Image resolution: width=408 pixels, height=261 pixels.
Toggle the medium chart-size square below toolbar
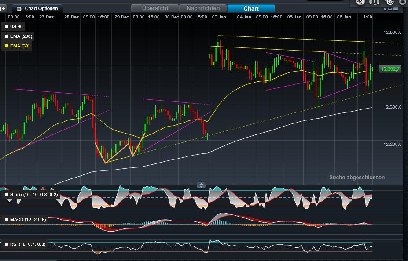390,9
